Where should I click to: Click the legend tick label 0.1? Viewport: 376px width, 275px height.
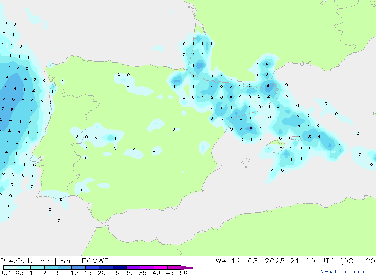click(6, 273)
